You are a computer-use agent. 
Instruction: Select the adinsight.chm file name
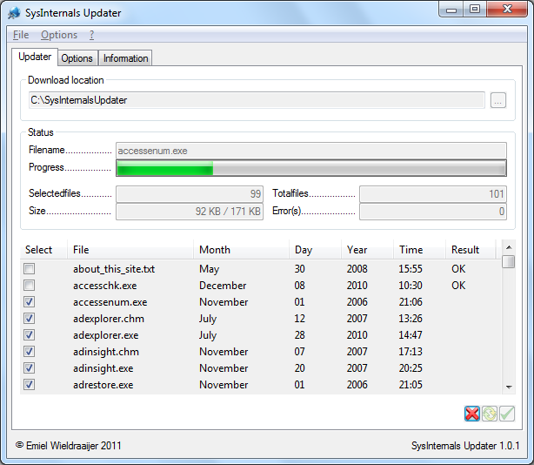pos(106,352)
